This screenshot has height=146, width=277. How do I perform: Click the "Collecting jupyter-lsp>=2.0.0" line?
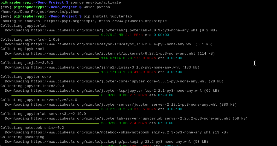32,86
